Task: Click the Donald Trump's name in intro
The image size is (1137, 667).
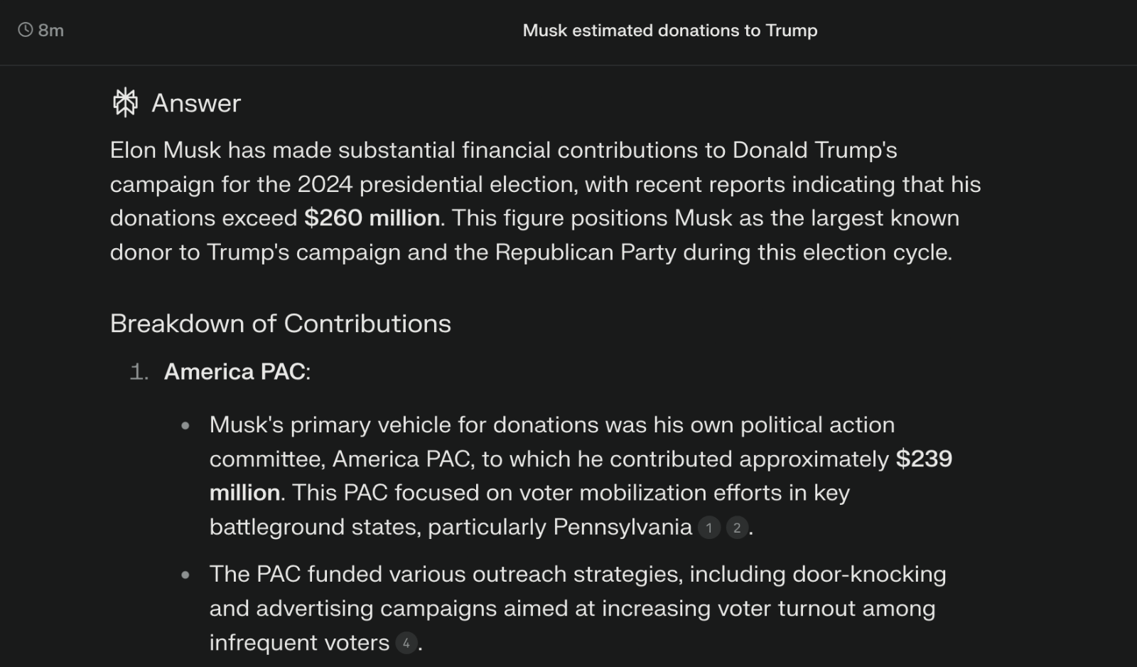Action: (x=815, y=150)
